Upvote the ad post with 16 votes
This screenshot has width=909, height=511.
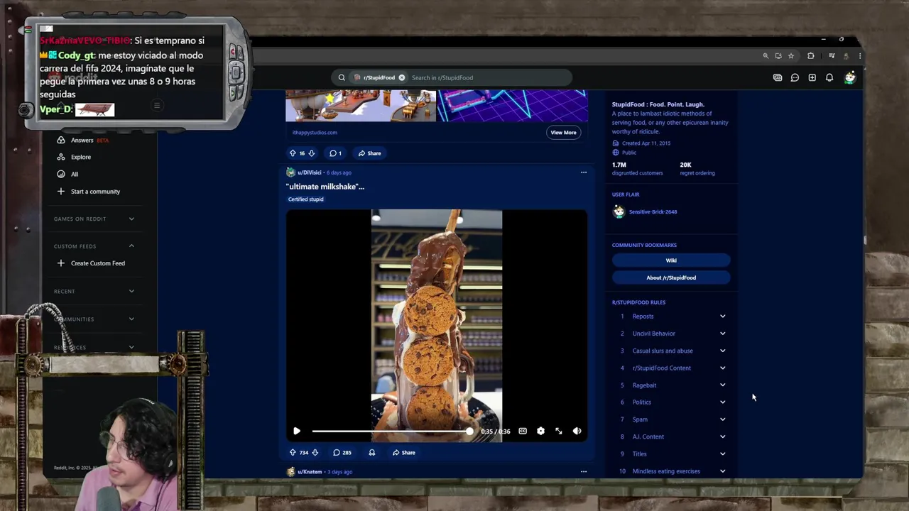click(x=293, y=153)
